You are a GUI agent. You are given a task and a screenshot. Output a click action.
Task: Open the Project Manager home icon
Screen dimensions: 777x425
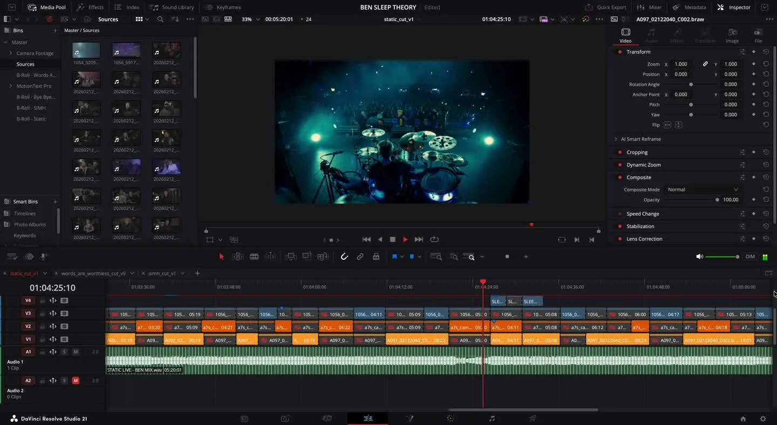tap(743, 419)
